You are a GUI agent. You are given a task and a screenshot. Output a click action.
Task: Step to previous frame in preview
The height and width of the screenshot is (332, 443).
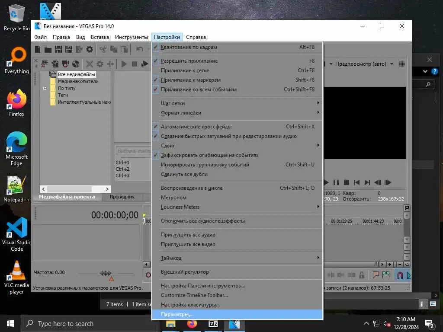(x=378, y=182)
